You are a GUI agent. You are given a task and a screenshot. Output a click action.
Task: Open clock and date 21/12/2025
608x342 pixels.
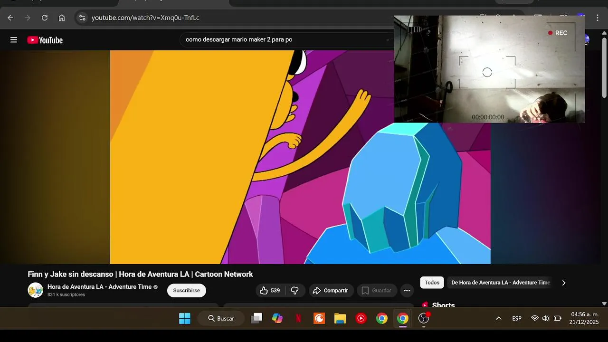584,318
